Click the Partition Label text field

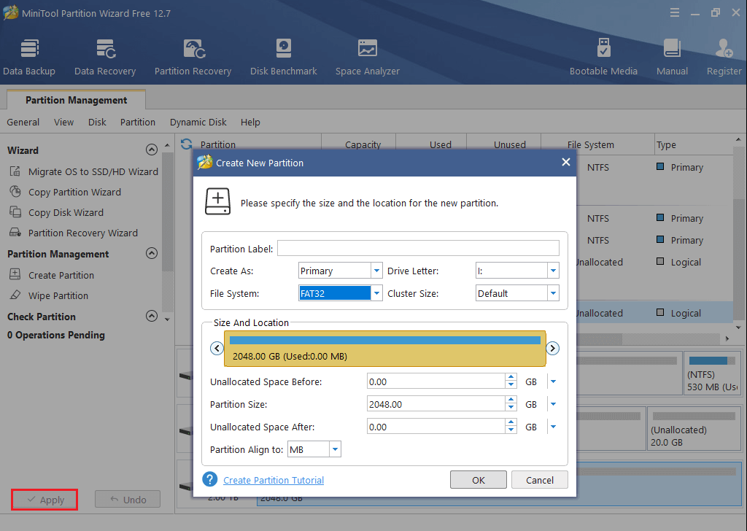(x=418, y=248)
